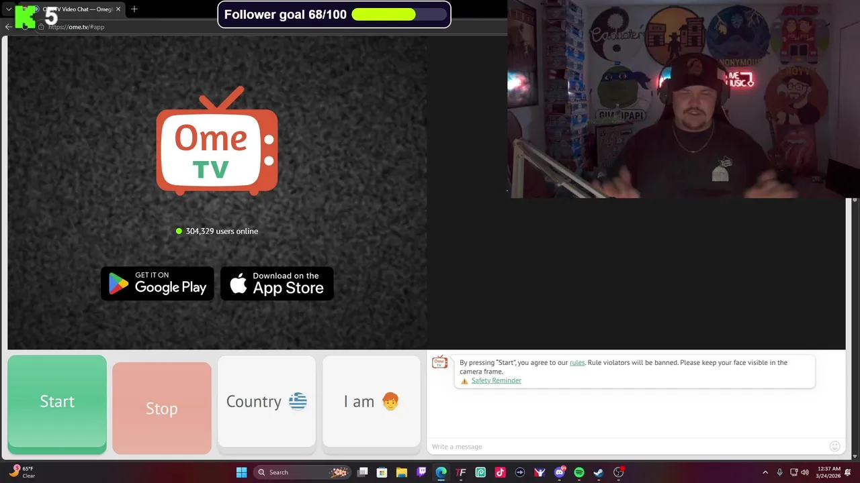Open the clock showing 12:37 AM

click(x=830, y=472)
